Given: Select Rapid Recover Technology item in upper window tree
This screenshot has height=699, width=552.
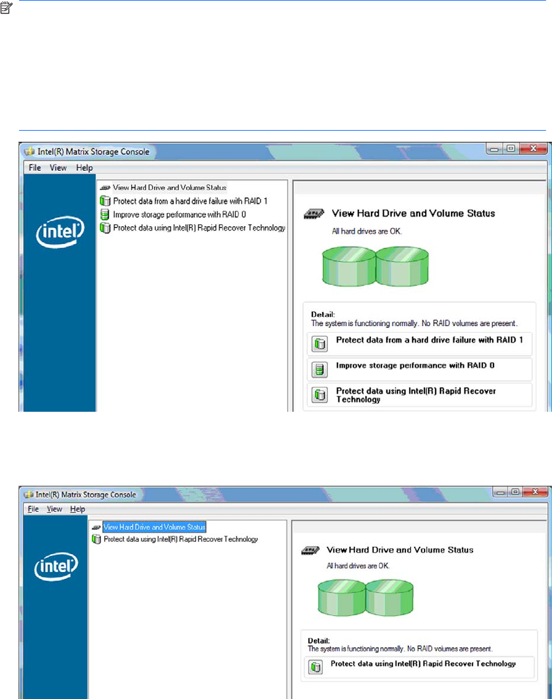Looking at the screenshot, I should tap(199, 228).
